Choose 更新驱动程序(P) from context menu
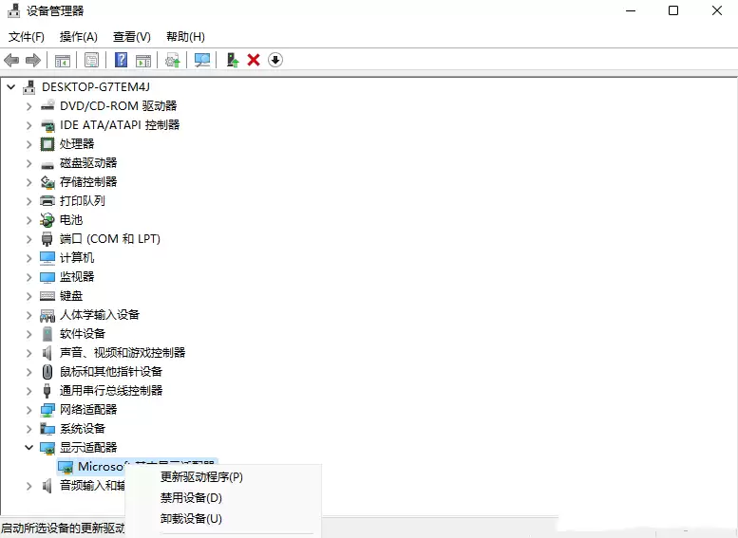This screenshot has height=538, width=738. tap(201, 477)
